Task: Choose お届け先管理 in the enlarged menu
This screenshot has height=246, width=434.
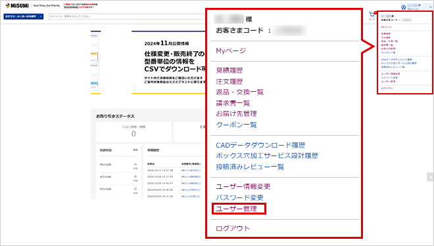Action: tap(236, 113)
